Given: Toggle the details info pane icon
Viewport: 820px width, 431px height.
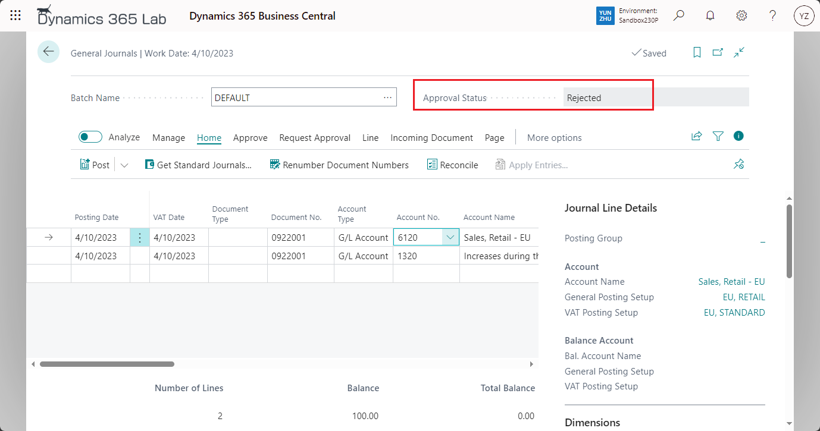Looking at the screenshot, I should click(738, 136).
